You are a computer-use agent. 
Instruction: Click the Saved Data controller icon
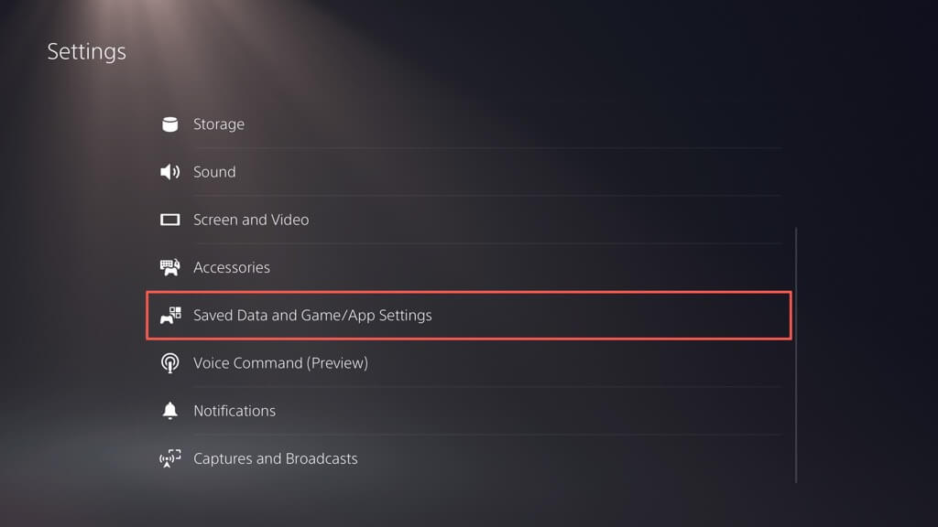click(169, 315)
